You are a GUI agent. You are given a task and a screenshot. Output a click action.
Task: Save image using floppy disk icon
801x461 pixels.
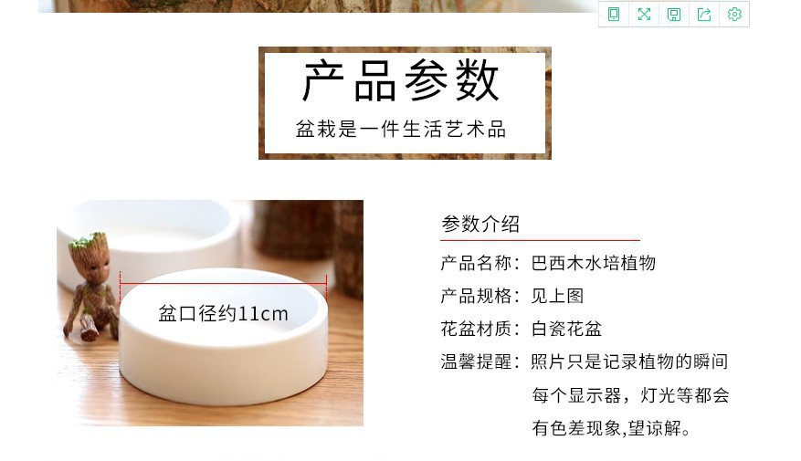click(674, 15)
